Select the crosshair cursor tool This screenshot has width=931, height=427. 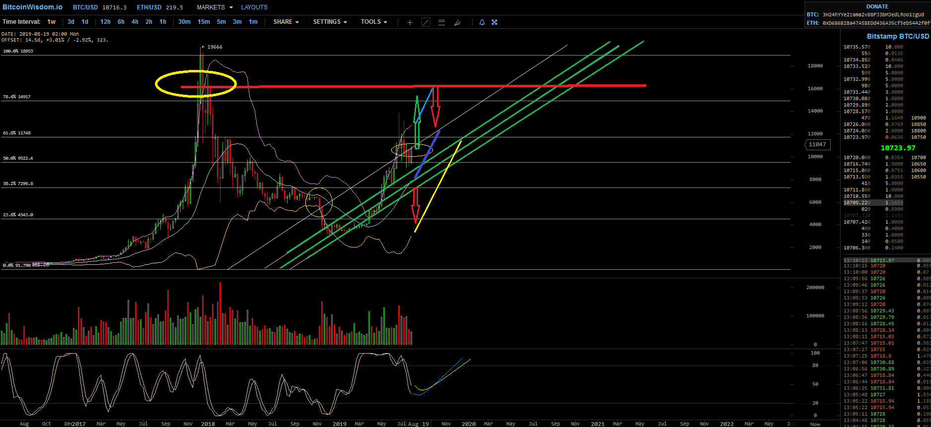coord(410,22)
